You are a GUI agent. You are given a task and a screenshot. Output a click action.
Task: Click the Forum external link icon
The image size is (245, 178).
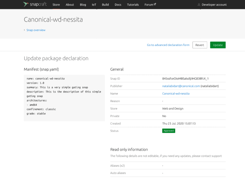(155, 4)
